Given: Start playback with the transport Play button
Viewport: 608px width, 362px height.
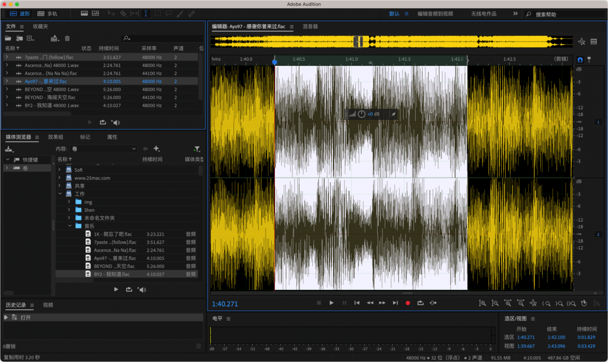Looking at the screenshot, I should click(x=331, y=303).
